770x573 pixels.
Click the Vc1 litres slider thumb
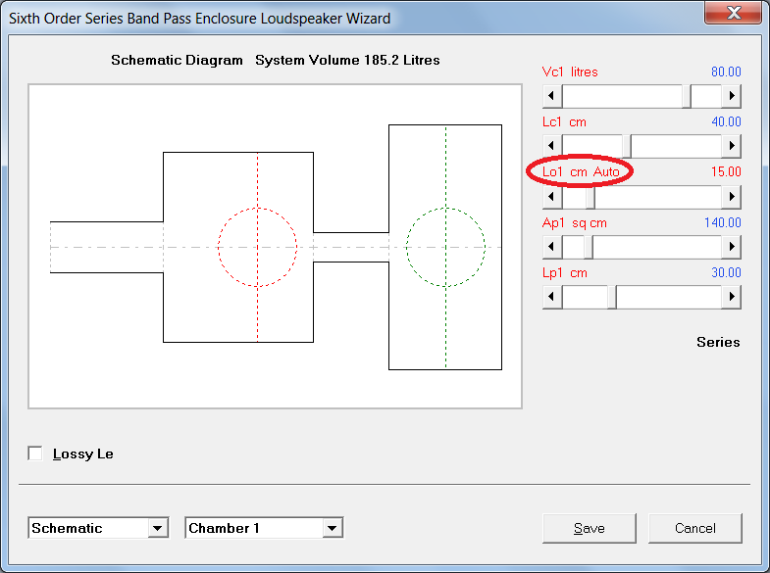pyautogui.click(x=687, y=96)
